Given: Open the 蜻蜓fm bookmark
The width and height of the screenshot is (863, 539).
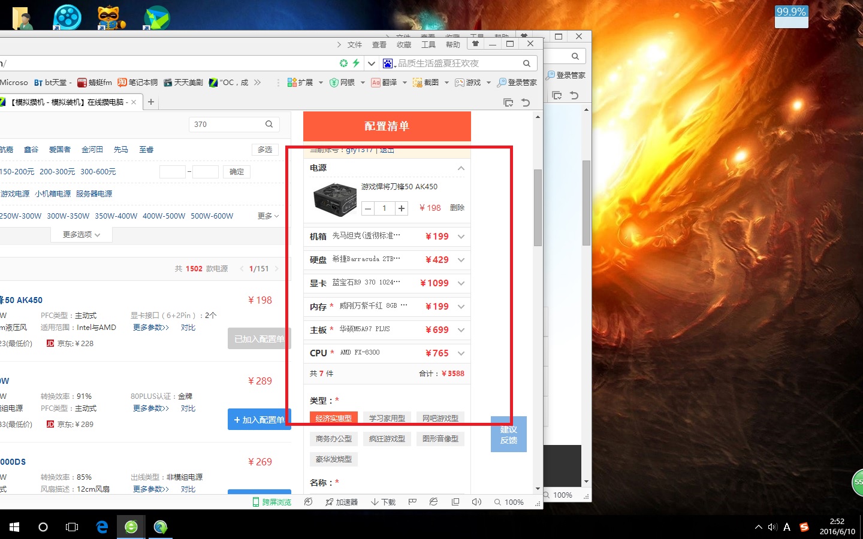Looking at the screenshot, I should coord(95,83).
